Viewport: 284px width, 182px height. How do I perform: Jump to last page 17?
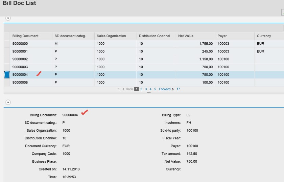[x=178, y=89]
